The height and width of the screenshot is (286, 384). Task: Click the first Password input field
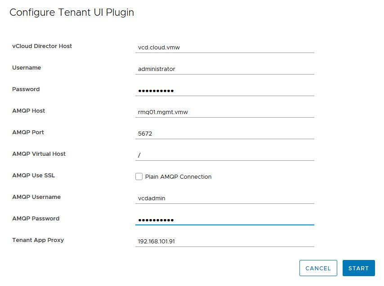pos(224,90)
